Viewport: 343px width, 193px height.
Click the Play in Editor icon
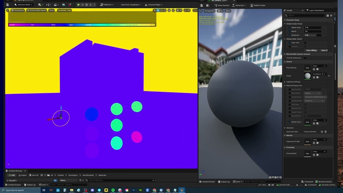(78, 5)
